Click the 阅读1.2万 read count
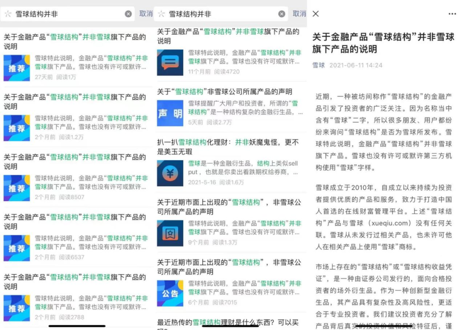The image size is (461, 330). click(71, 137)
